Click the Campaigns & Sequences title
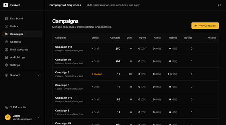 pos(65,5)
